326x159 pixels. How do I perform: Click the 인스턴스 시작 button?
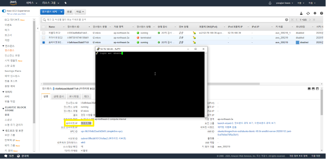[x=50, y=12]
